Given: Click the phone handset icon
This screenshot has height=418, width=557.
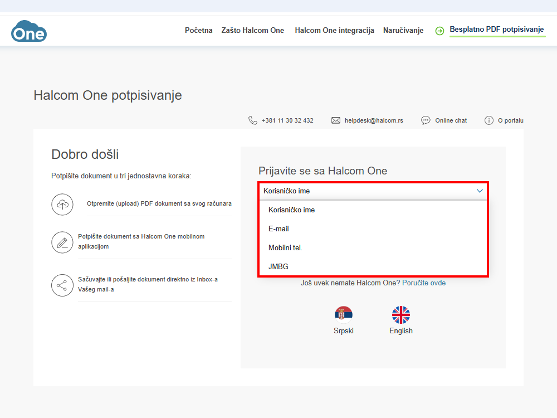Looking at the screenshot, I should (252, 120).
